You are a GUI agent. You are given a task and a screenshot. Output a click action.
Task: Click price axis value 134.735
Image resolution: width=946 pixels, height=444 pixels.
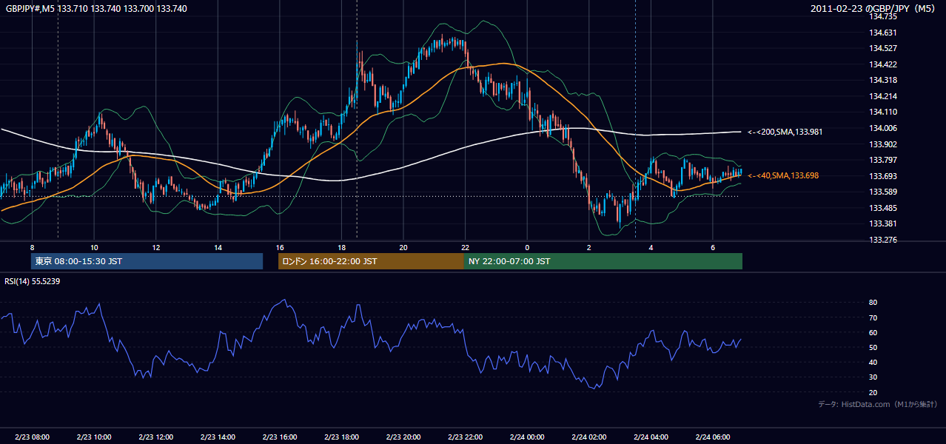pos(883,16)
